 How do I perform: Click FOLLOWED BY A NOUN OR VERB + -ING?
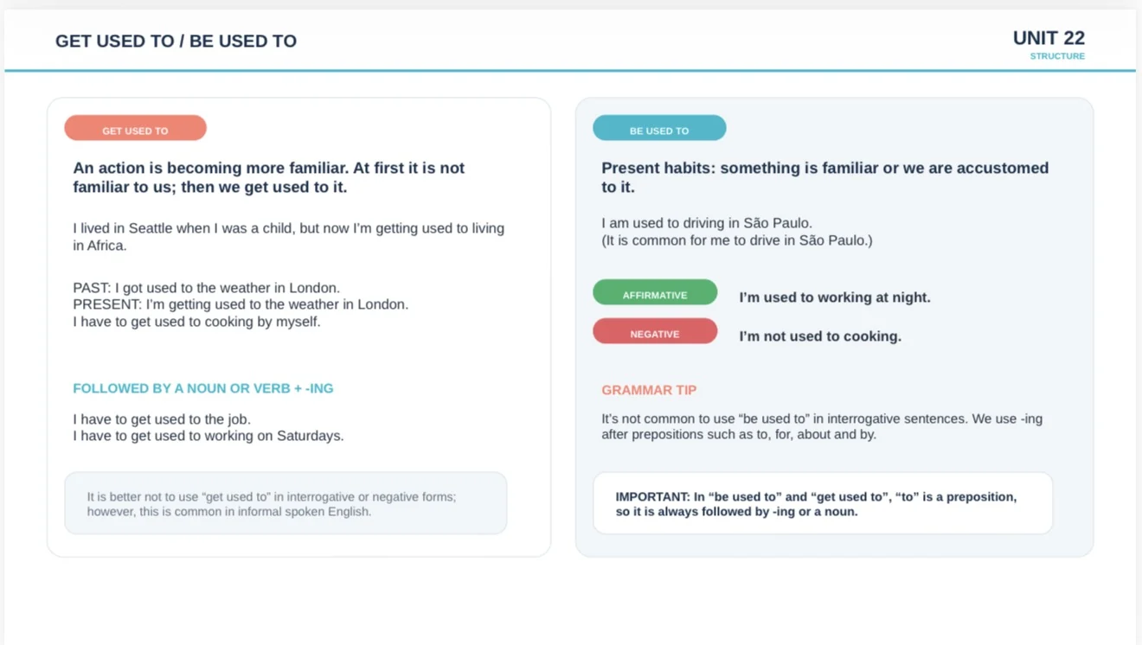click(203, 389)
